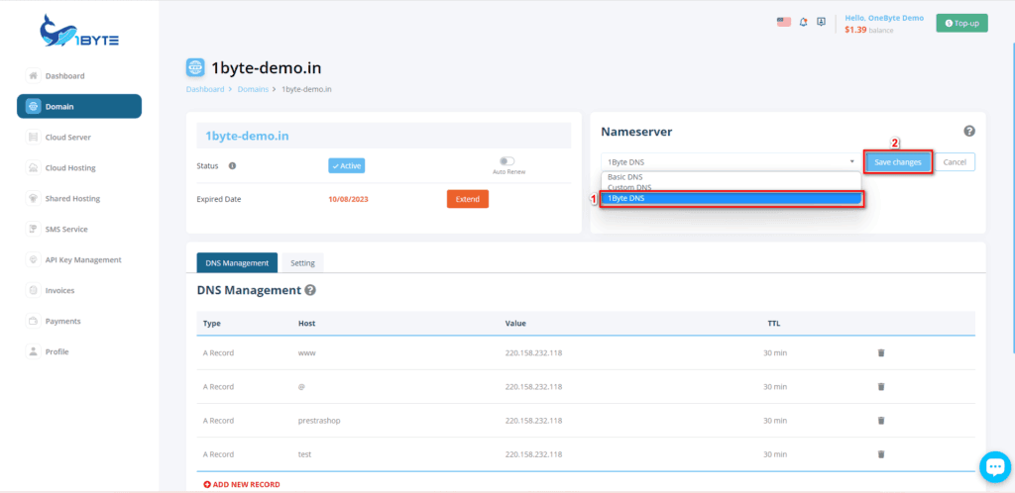The image size is (1015, 493).
Task: Click the Invoices icon in sidebar
Action: pos(33,290)
